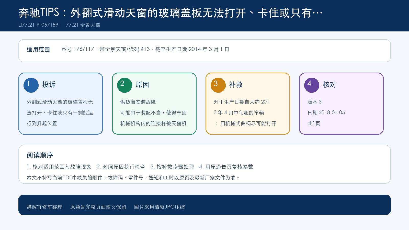This screenshot has height=230, width=409.
Task: Click footer text 原通告完整页面随文保留
Action: 98,207
